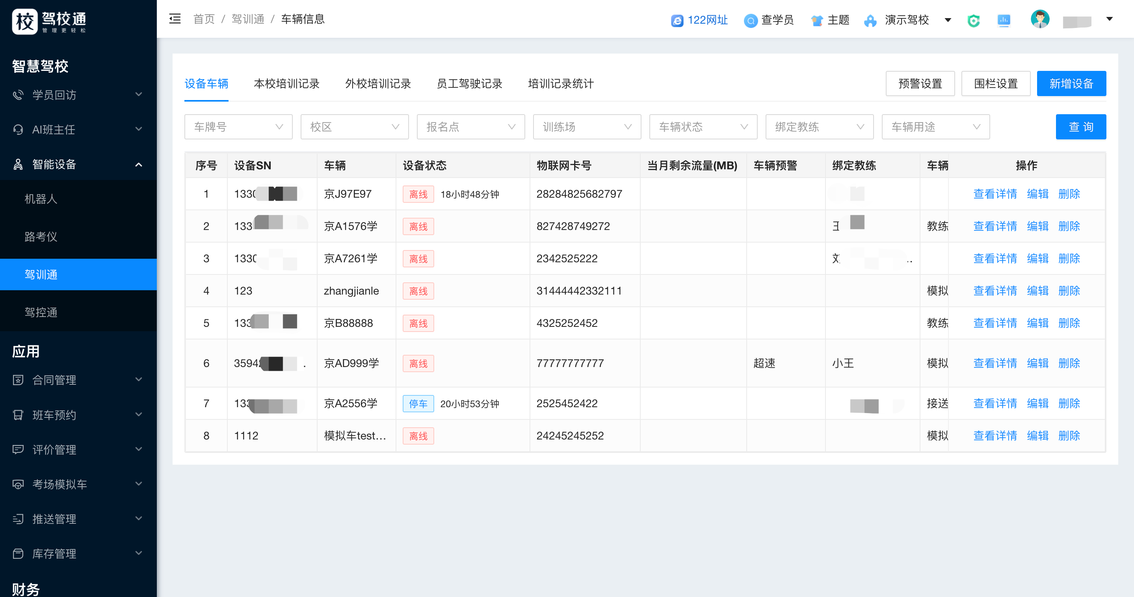The height and width of the screenshot is (597, 1134).
Task: Open the 校区 filter dropdown
Action: point(354,127)
